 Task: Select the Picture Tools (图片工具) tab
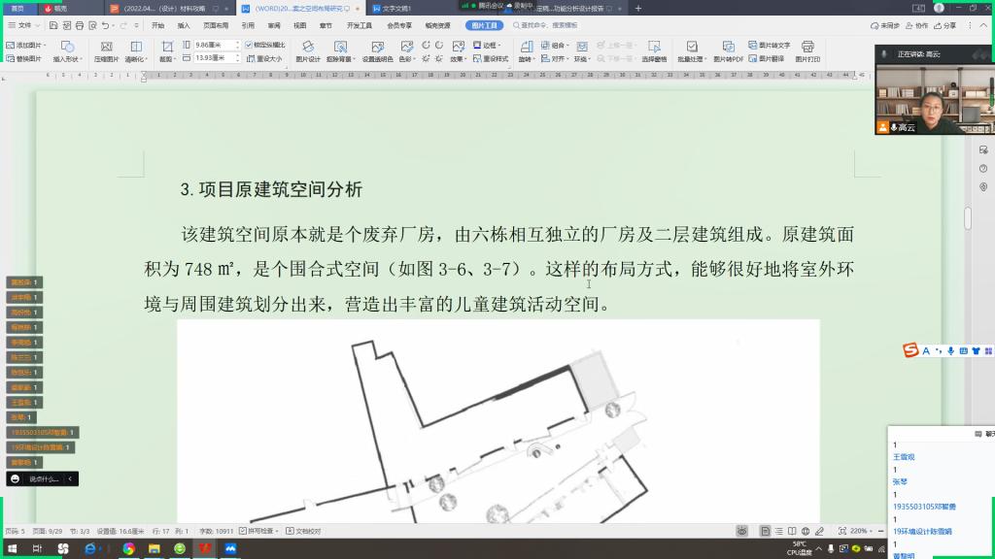(484, 25)
